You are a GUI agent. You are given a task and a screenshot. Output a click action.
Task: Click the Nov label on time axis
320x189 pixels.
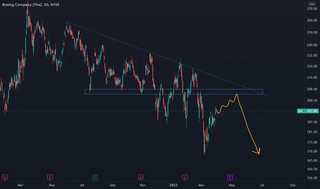point(142,185)
